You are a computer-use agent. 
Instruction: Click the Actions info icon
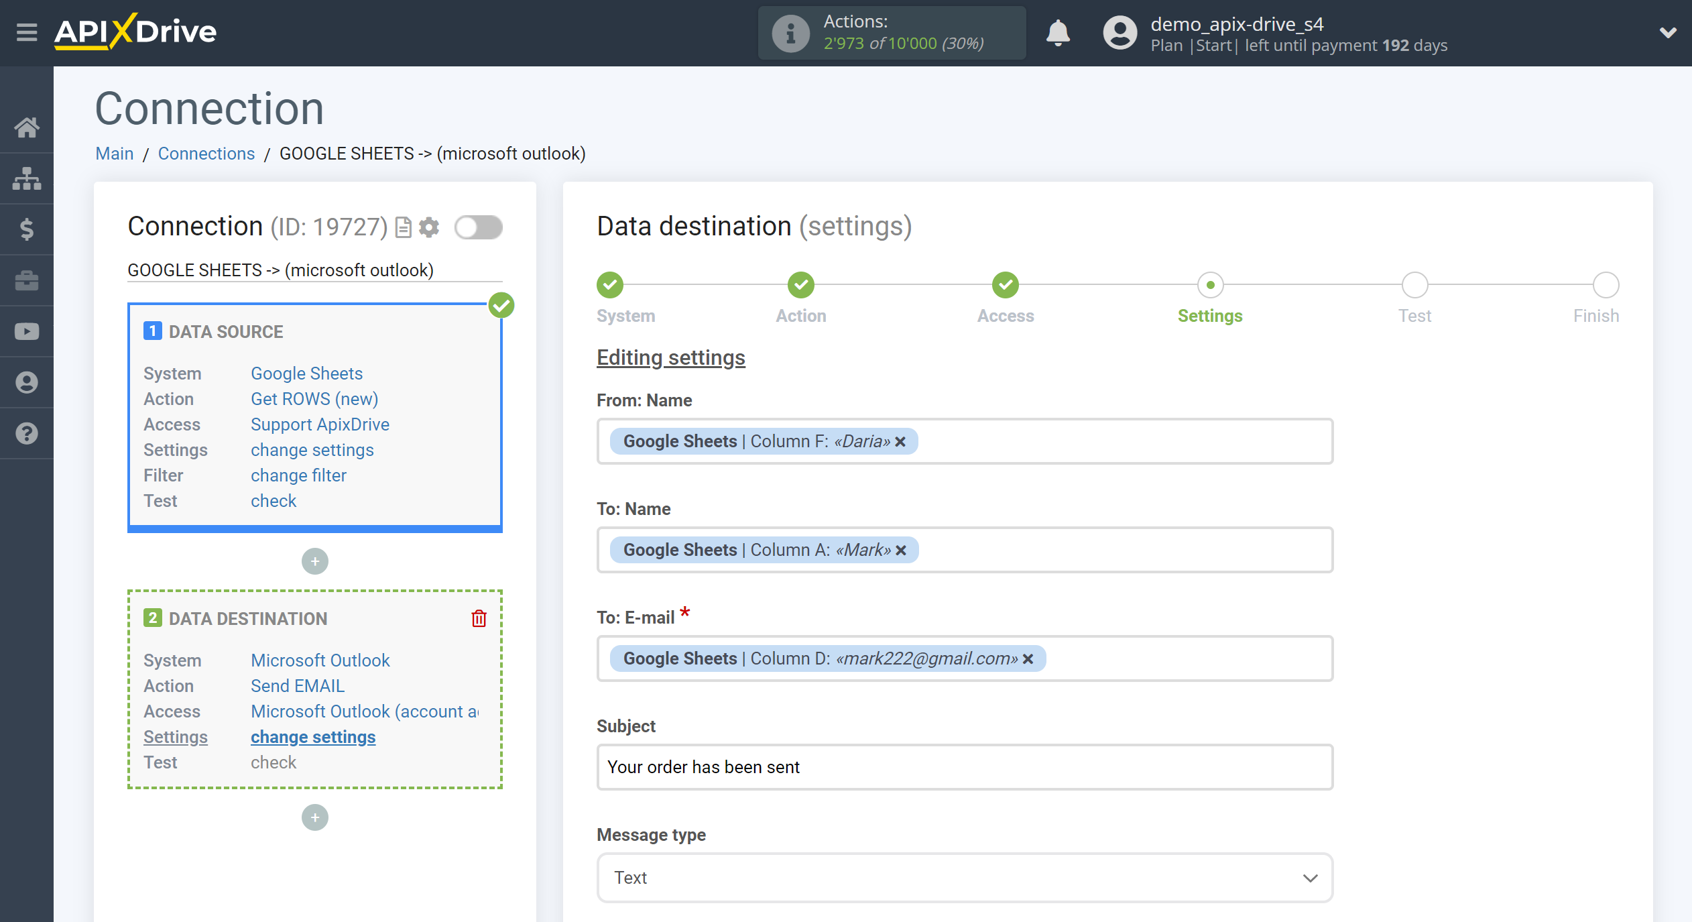coord(790,33)
